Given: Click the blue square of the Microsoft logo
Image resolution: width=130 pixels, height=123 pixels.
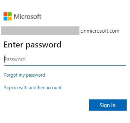Looking at the screenshot, I should click(6, 19).
